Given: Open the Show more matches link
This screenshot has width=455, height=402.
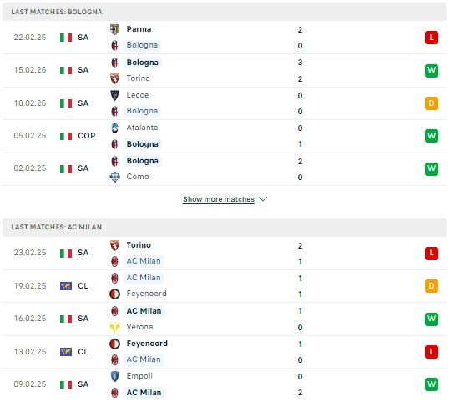Looking at the screenshot, I should pyautogui.click(x=219, y=199).
